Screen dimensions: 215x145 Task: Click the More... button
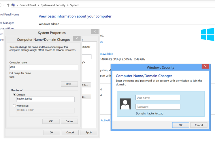[x=69, y=84]
